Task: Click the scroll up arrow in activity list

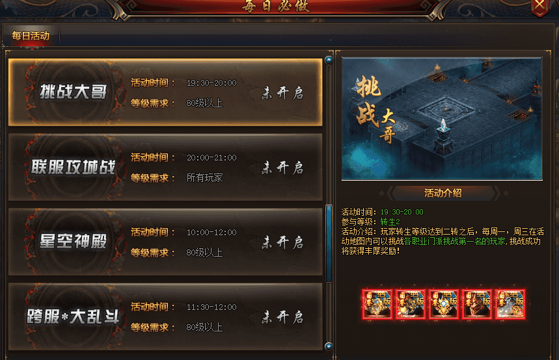Action: pos(329,60)
